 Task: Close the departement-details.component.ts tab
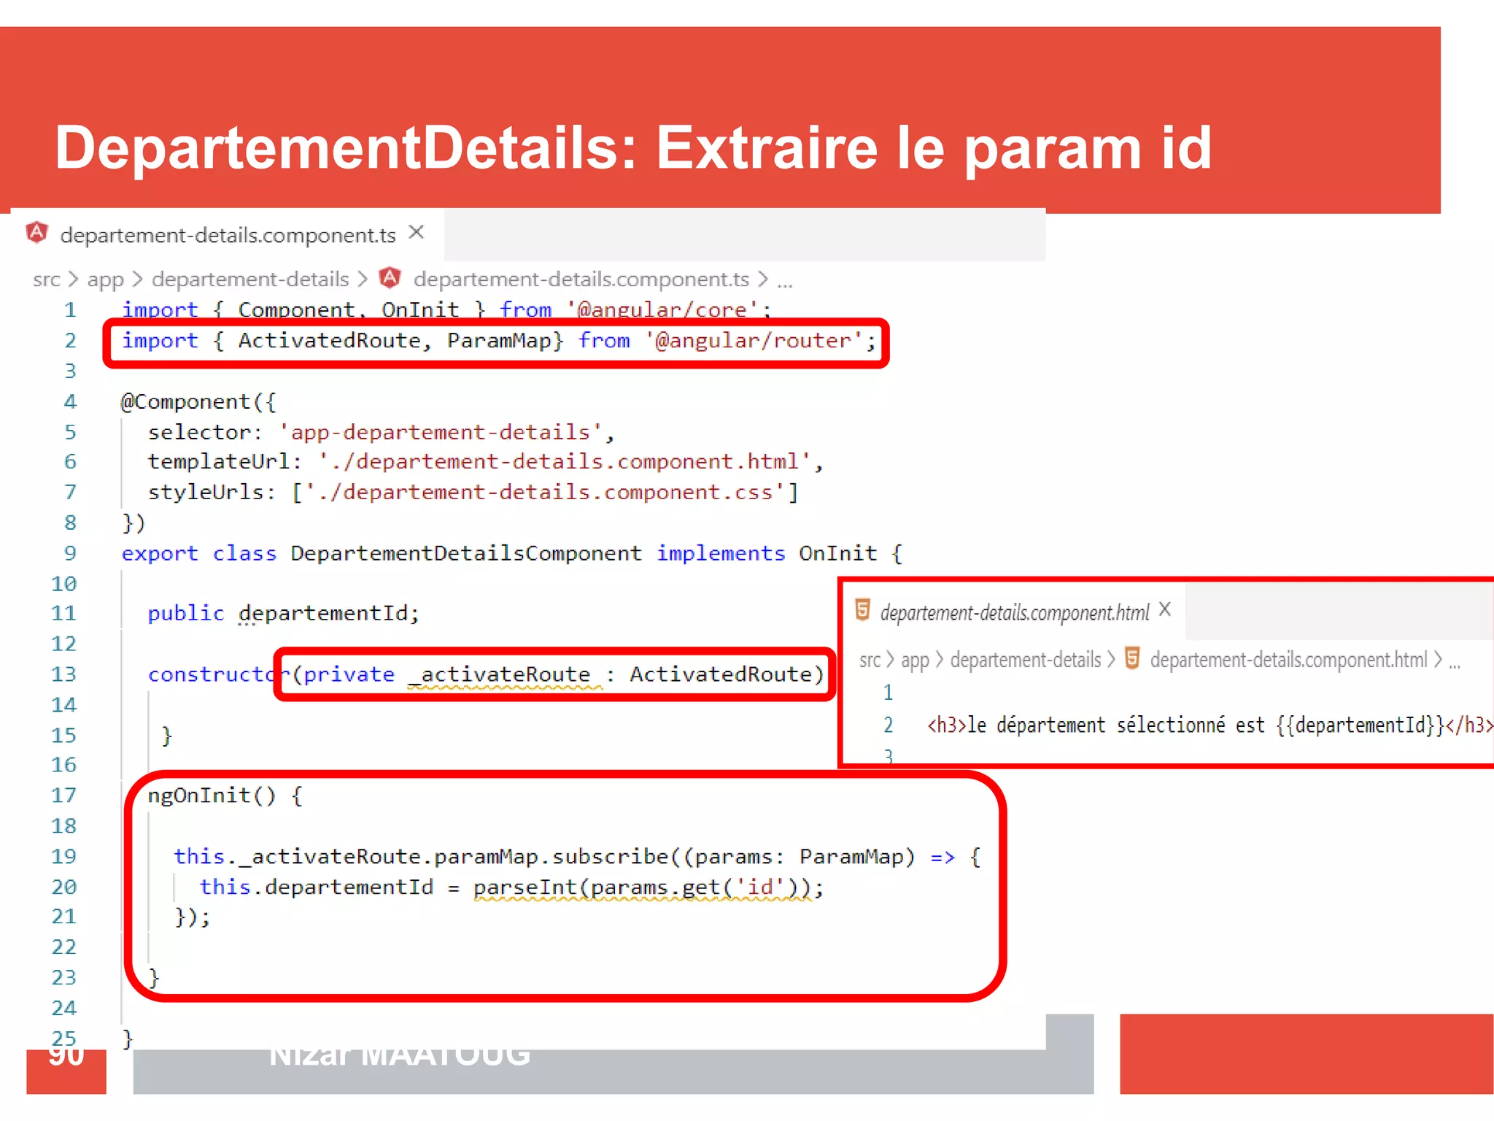coord(417,232)
